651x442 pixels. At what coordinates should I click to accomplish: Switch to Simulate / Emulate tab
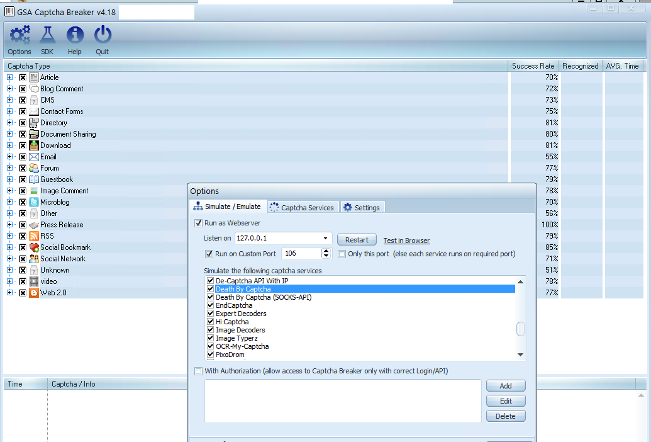pyautogui.click(x=228, y=207)
